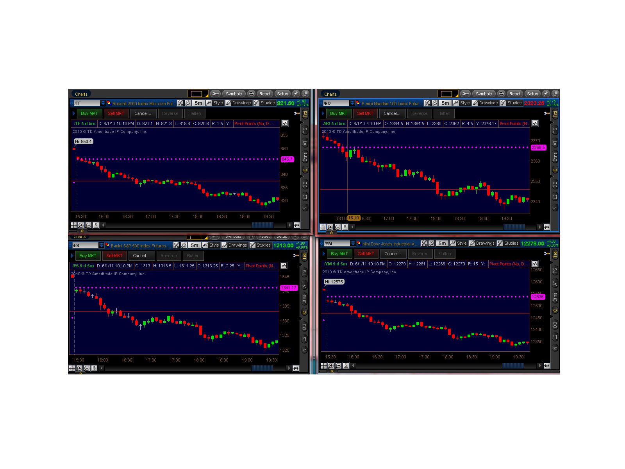Click the dollar sign icon below /TF chart
625x469 pixels.
[x=96, y=225]
